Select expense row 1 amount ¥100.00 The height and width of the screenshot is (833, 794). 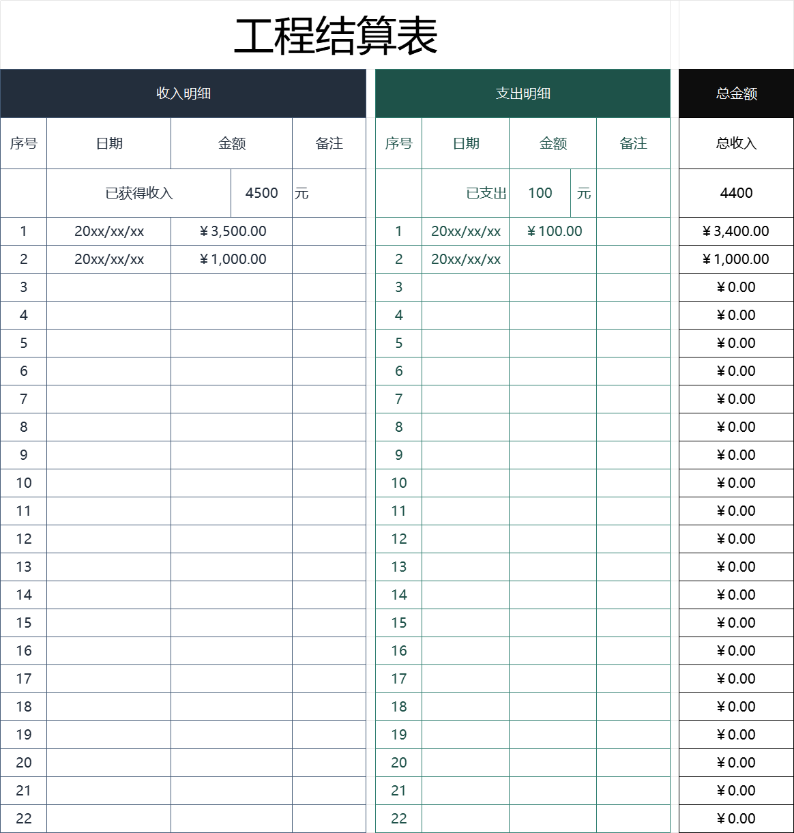tap(553, 231)
